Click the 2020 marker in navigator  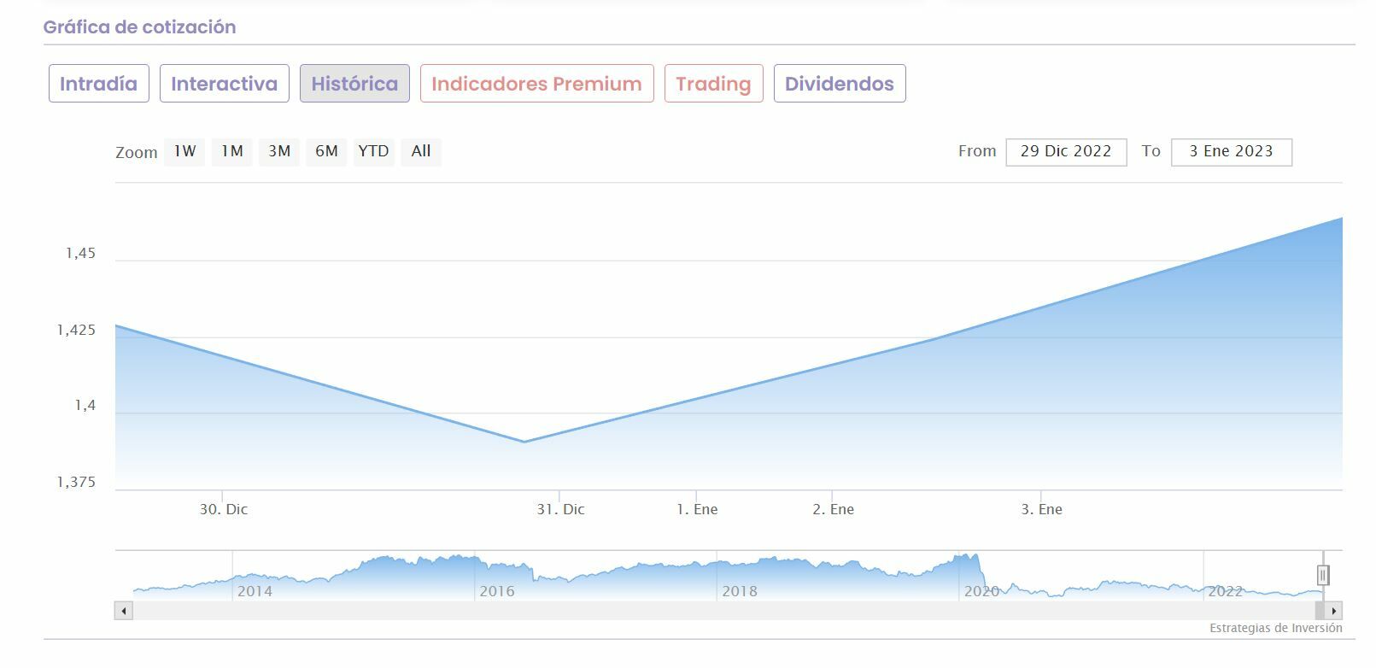click(981, 591)
